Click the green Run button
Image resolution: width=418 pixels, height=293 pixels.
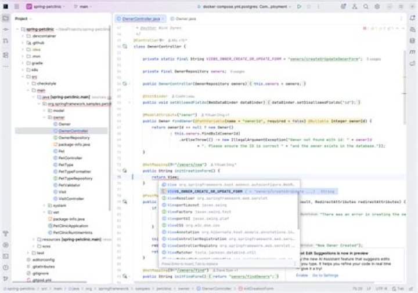(299, 6)
